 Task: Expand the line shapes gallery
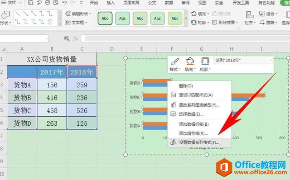click(x=60, y=24)
